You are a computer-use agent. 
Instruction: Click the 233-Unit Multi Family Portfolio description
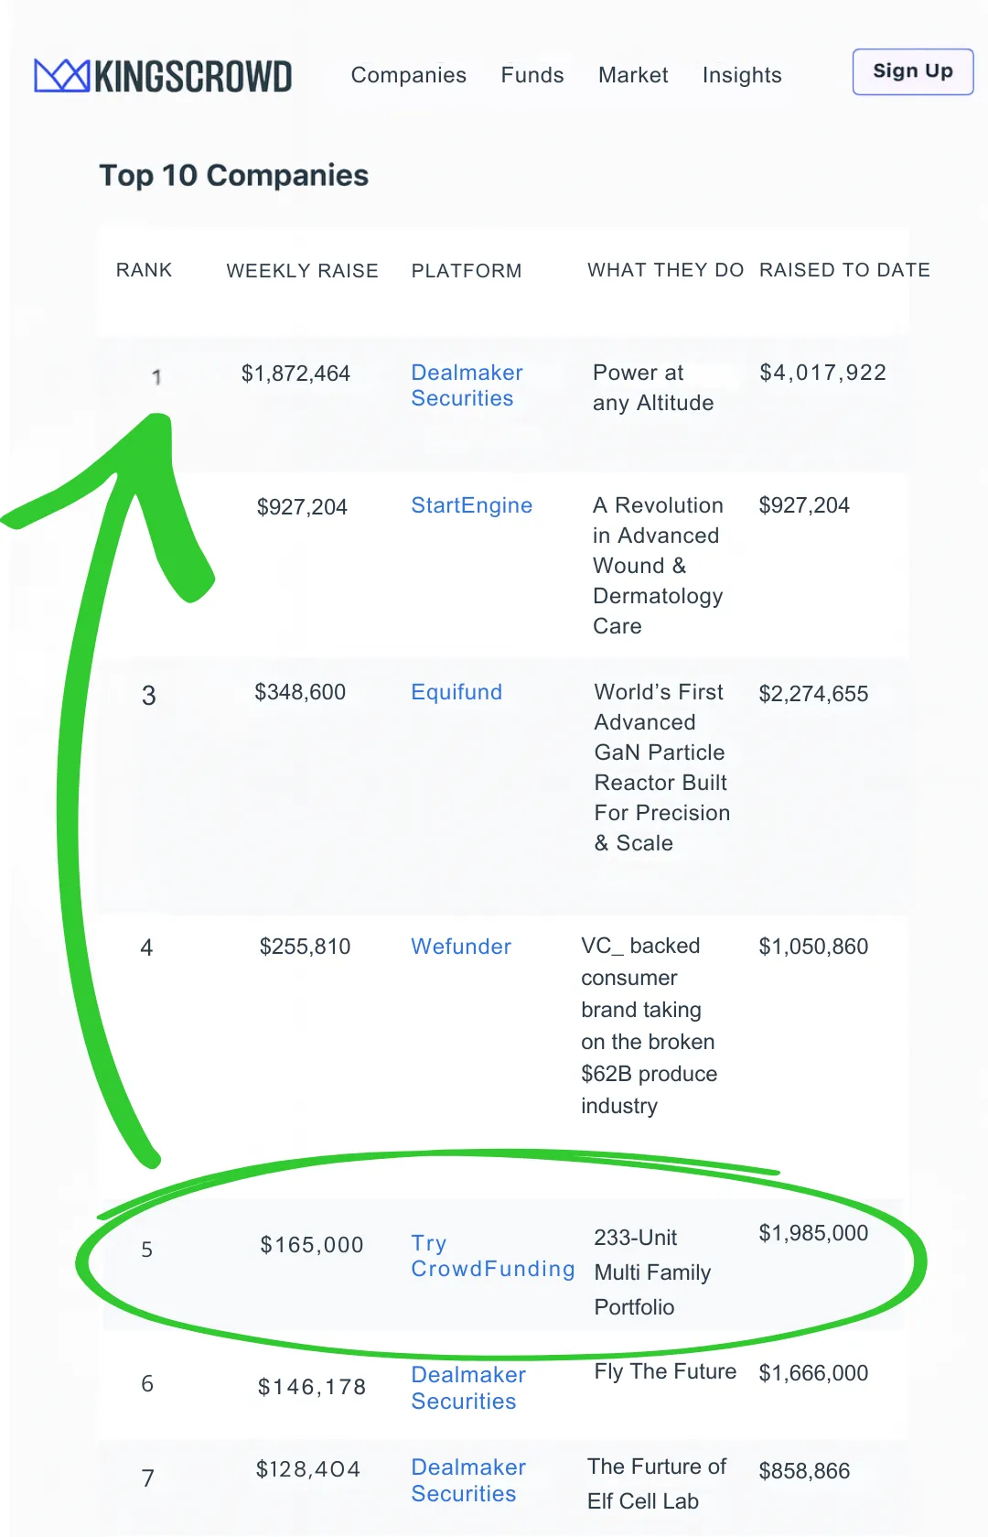point(651,1272)
